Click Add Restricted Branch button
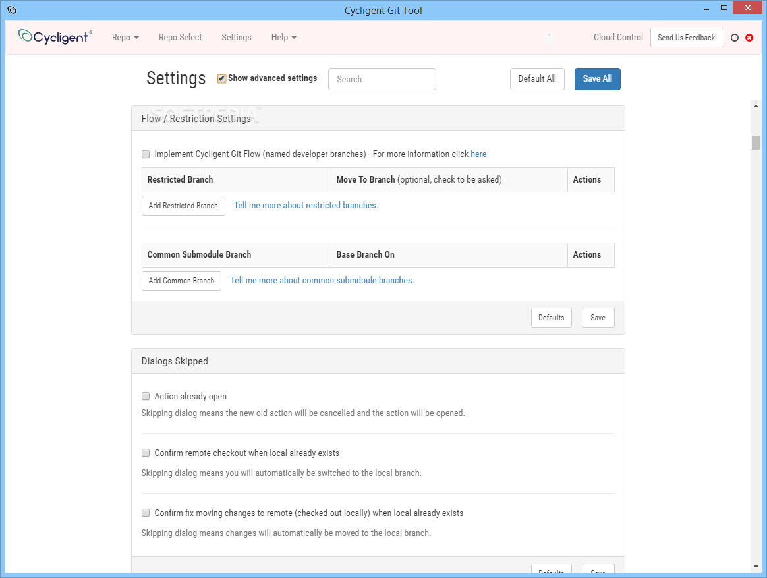Image resolution: width=767 pixels, height=578 pixels. point(183,206)
